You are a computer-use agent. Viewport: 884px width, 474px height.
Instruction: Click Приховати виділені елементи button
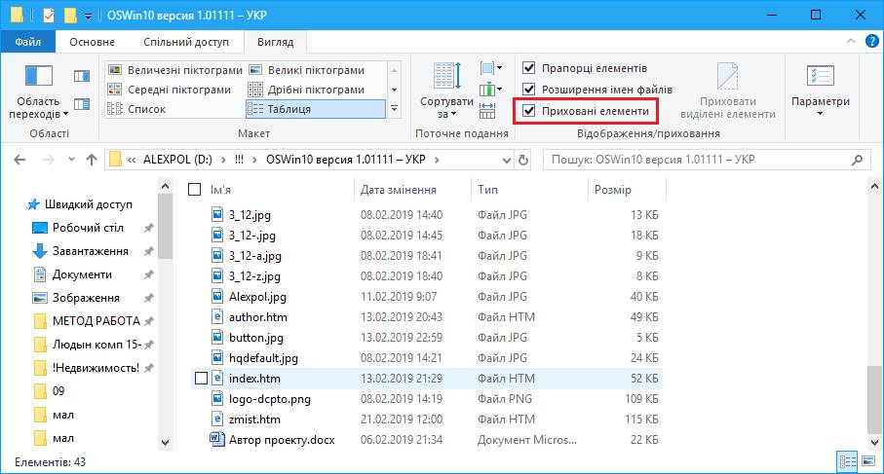pyautogui.click(x=728, y=91)
